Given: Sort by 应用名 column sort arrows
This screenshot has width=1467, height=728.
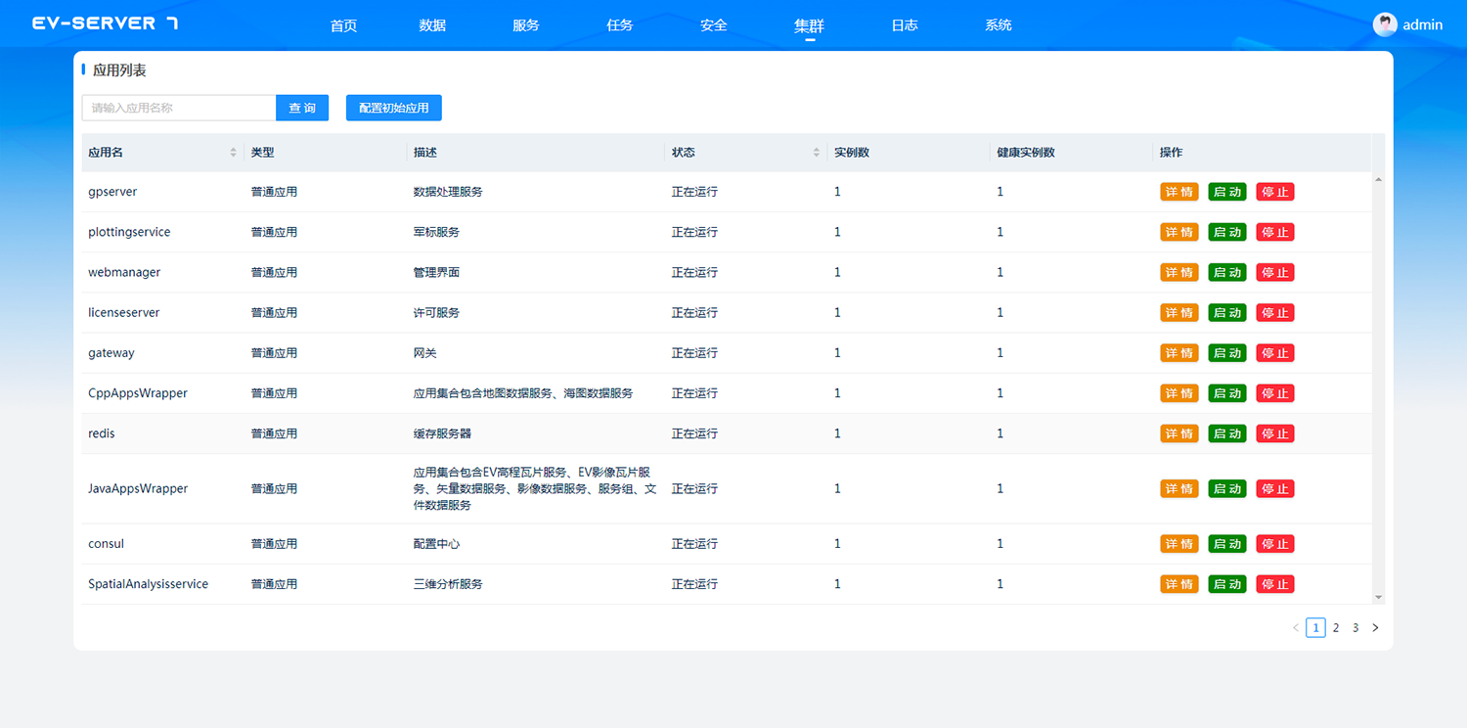Looking at the screenshot, I should pos(233,153).
